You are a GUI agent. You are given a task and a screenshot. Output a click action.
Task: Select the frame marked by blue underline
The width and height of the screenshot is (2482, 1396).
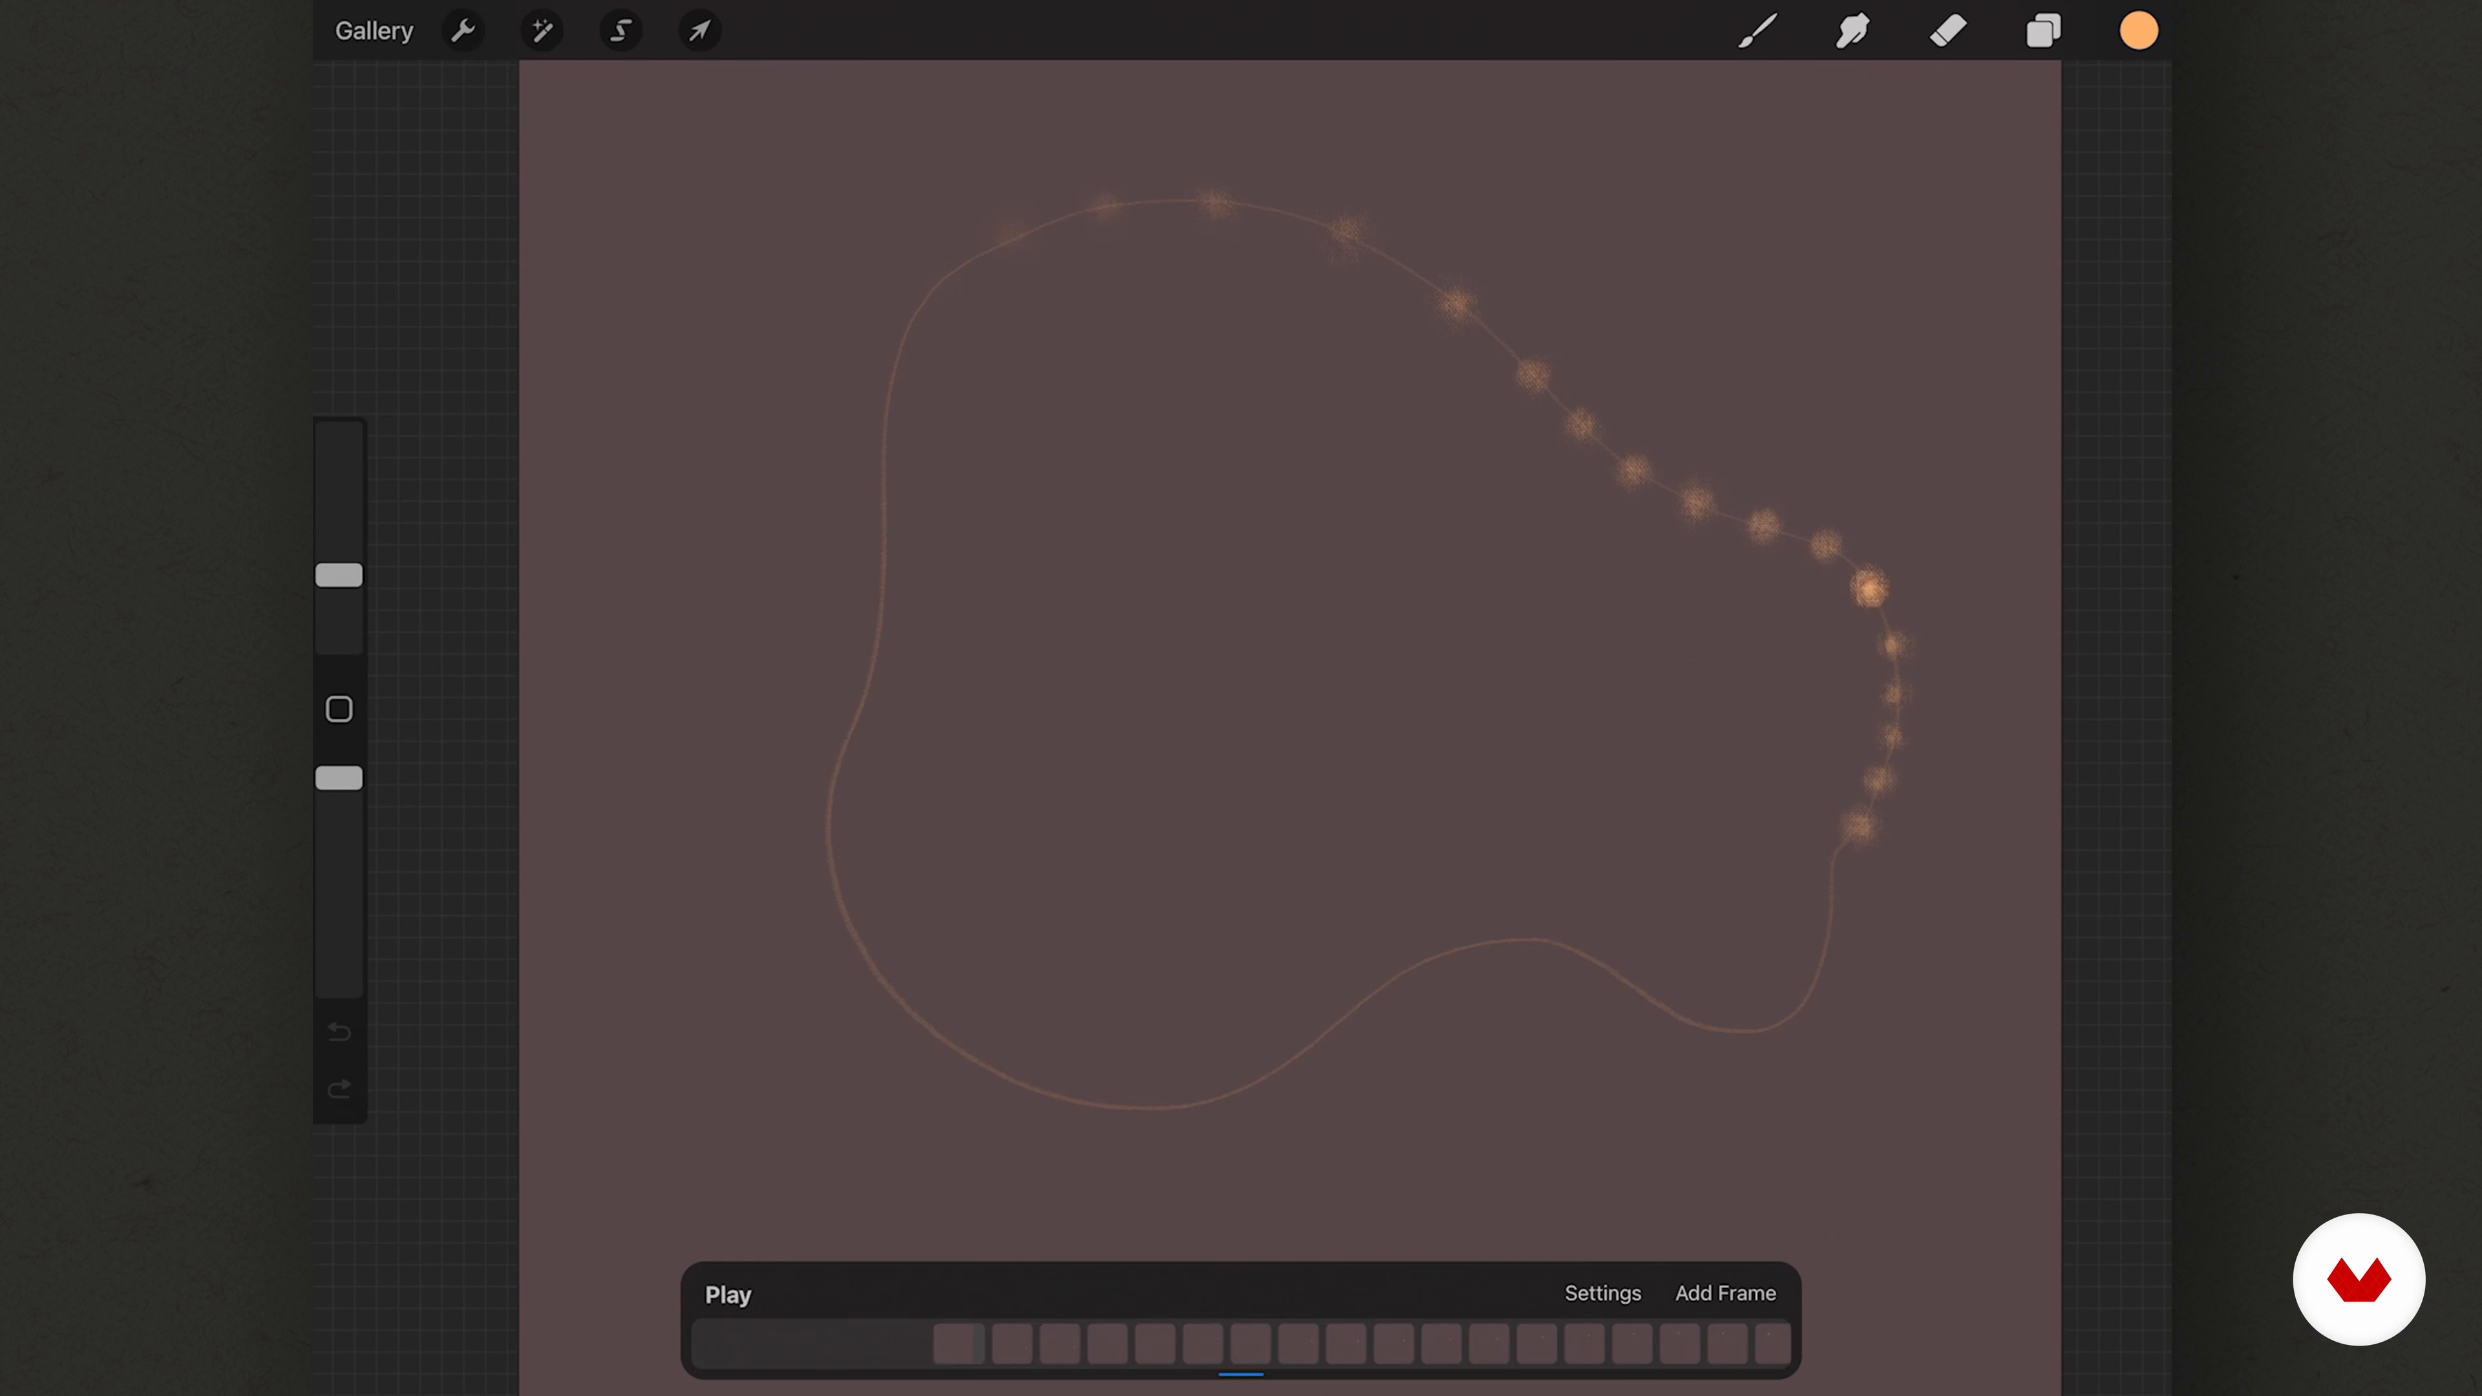1251,1344
